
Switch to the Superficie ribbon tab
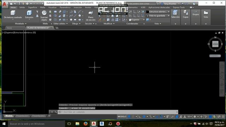point(32,7)
